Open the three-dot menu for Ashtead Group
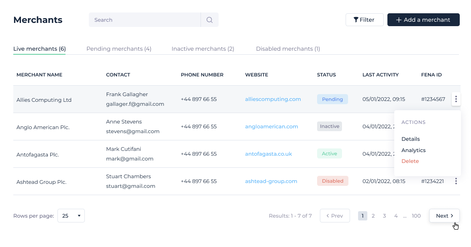The width and height of the screenshot is (471, 247). pyautogui.click(x=456, y=181)
